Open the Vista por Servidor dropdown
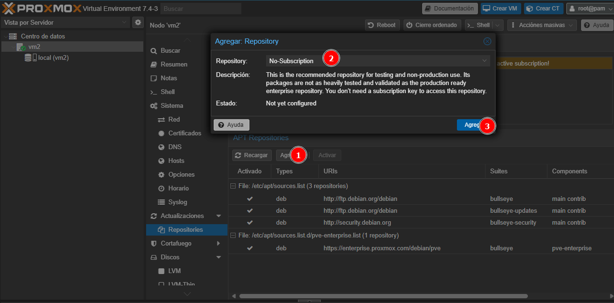The width and height of the screenshot is (614, 303). point(65,22)
